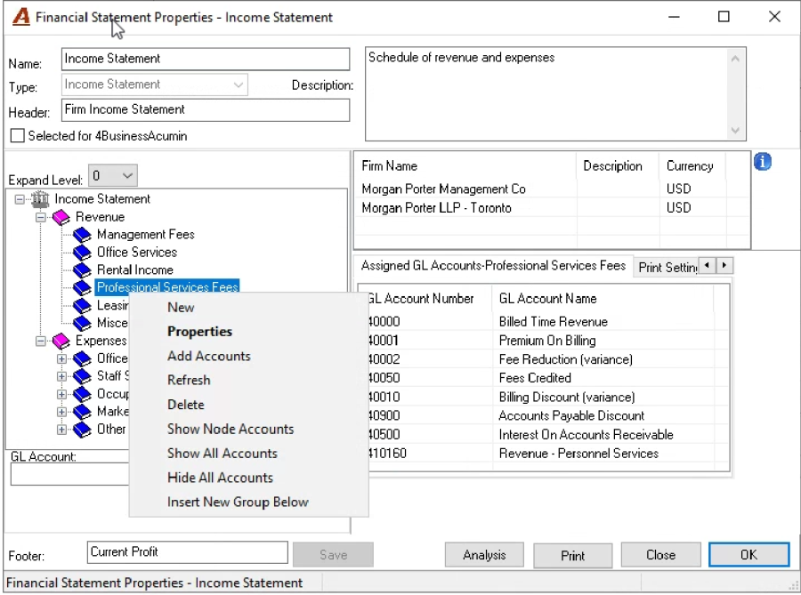Collapse the Income Statement root node

pos(20,199)
